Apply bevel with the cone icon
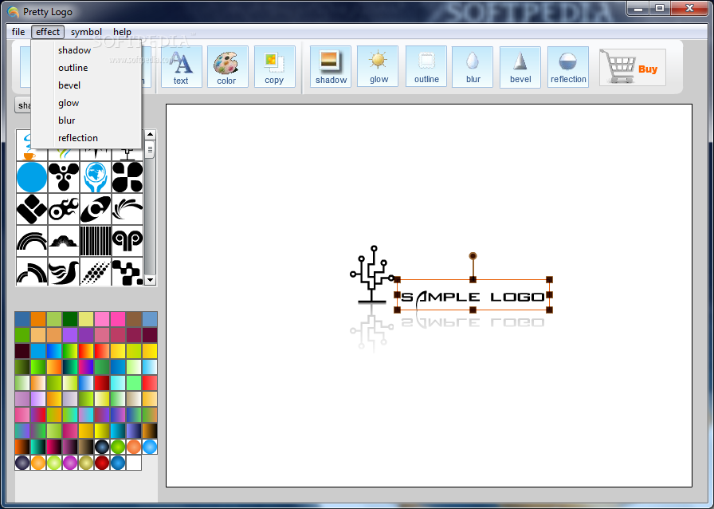Image resolution: width=714 pixels, height=509 pixels. coord(520,66)
